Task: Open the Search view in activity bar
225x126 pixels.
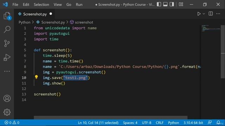Action: pyautogui.click(x=7, y=29)
